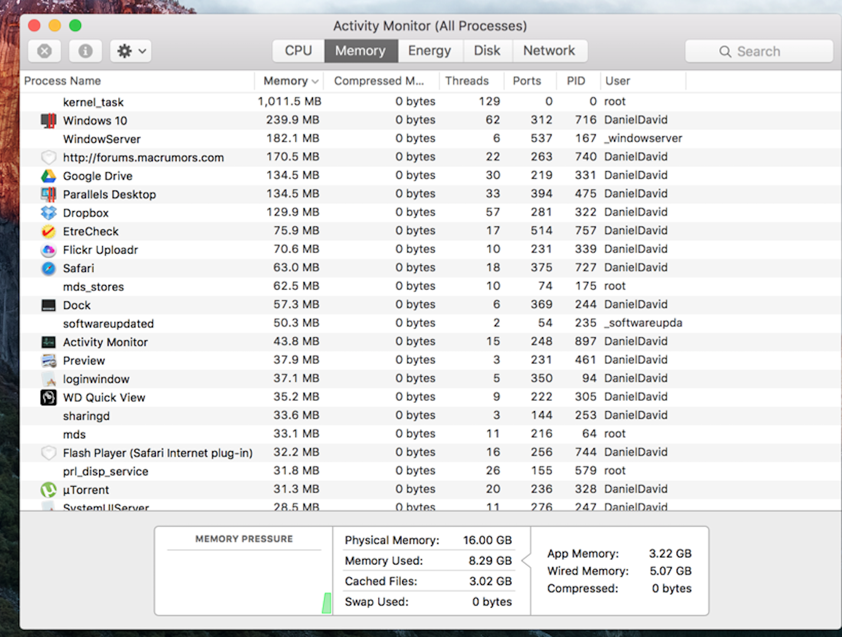Select the WindowServer process row
Viewport: 842px width, 637px height.
click(430, 139)
